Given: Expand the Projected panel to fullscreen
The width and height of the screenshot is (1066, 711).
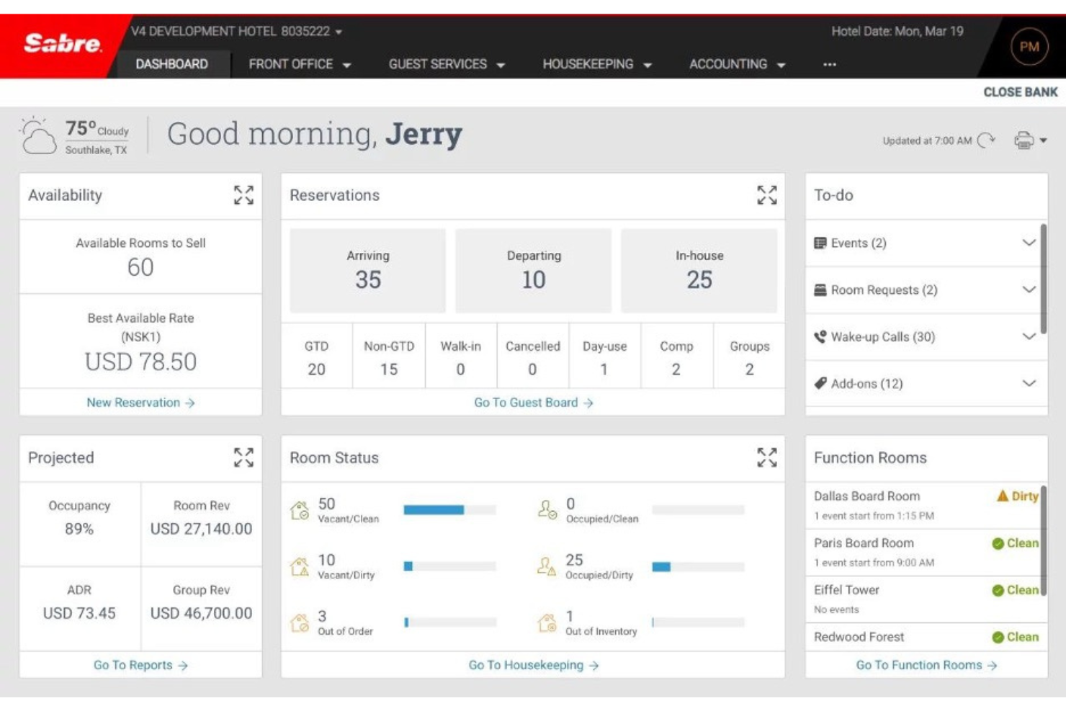Looking at the screenshot, I should 243,457.
